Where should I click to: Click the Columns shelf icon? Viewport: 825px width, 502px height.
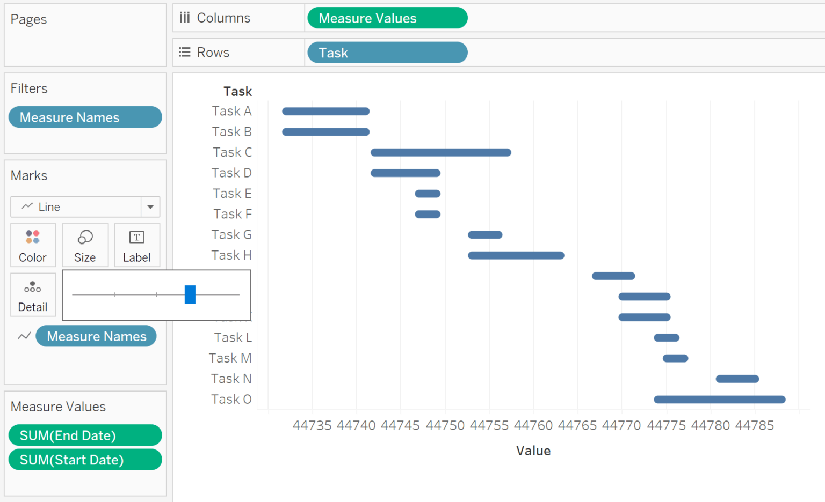tap(184, 17)
